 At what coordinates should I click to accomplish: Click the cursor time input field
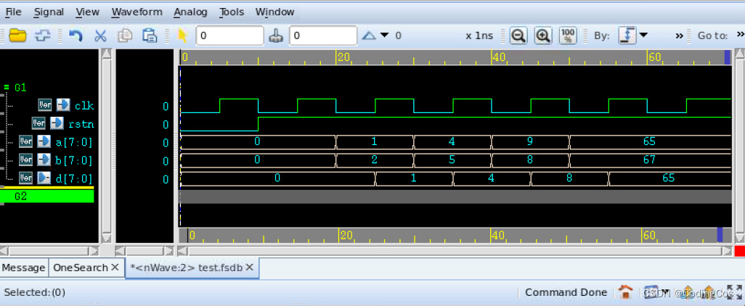[x=229, y=36]
